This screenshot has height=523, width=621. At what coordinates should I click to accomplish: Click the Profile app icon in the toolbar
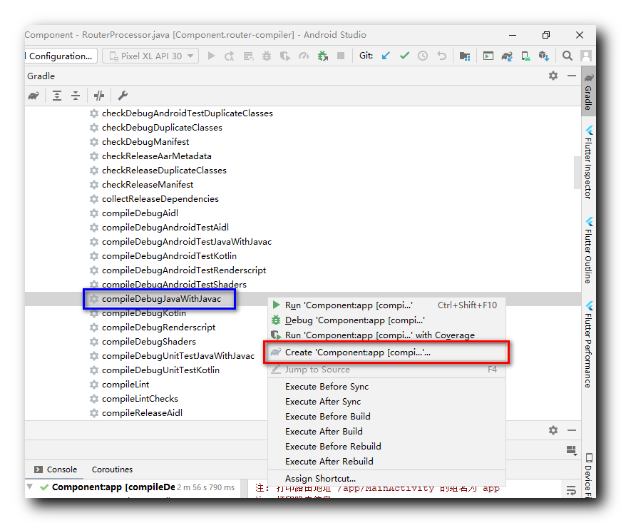point(304,56)
